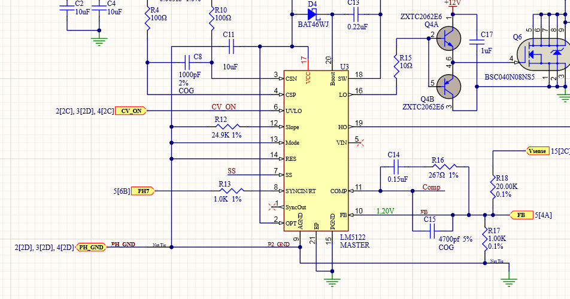Click the ground symbol below C2 and C4
This screenshot has height=299, width=570.
click(x=99, y=41)
